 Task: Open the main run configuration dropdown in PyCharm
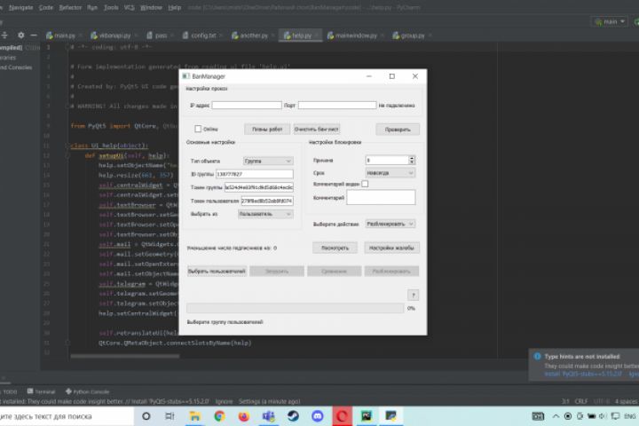(x=610, y=21)
